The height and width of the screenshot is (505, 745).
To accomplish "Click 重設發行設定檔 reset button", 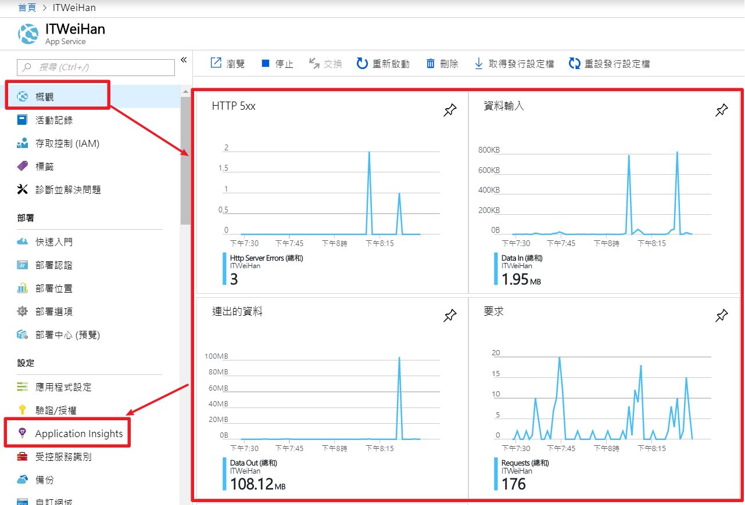I will 610,64.
